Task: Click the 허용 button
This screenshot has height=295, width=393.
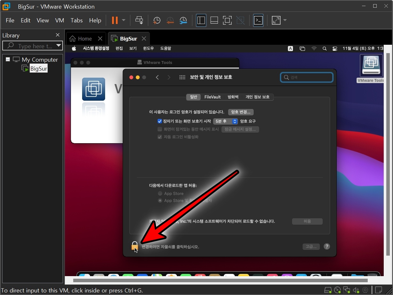Action: [307, 221]
